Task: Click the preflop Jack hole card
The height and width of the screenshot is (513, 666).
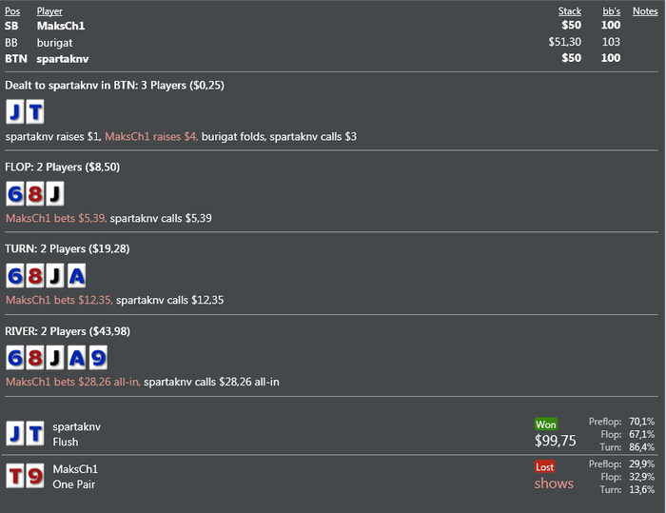Action: (15, 112)
